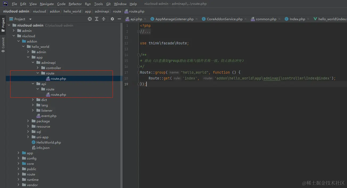Click the Select Opened File crosshair icon
Viewport: 347px width, 188px height.
[90, 19]
